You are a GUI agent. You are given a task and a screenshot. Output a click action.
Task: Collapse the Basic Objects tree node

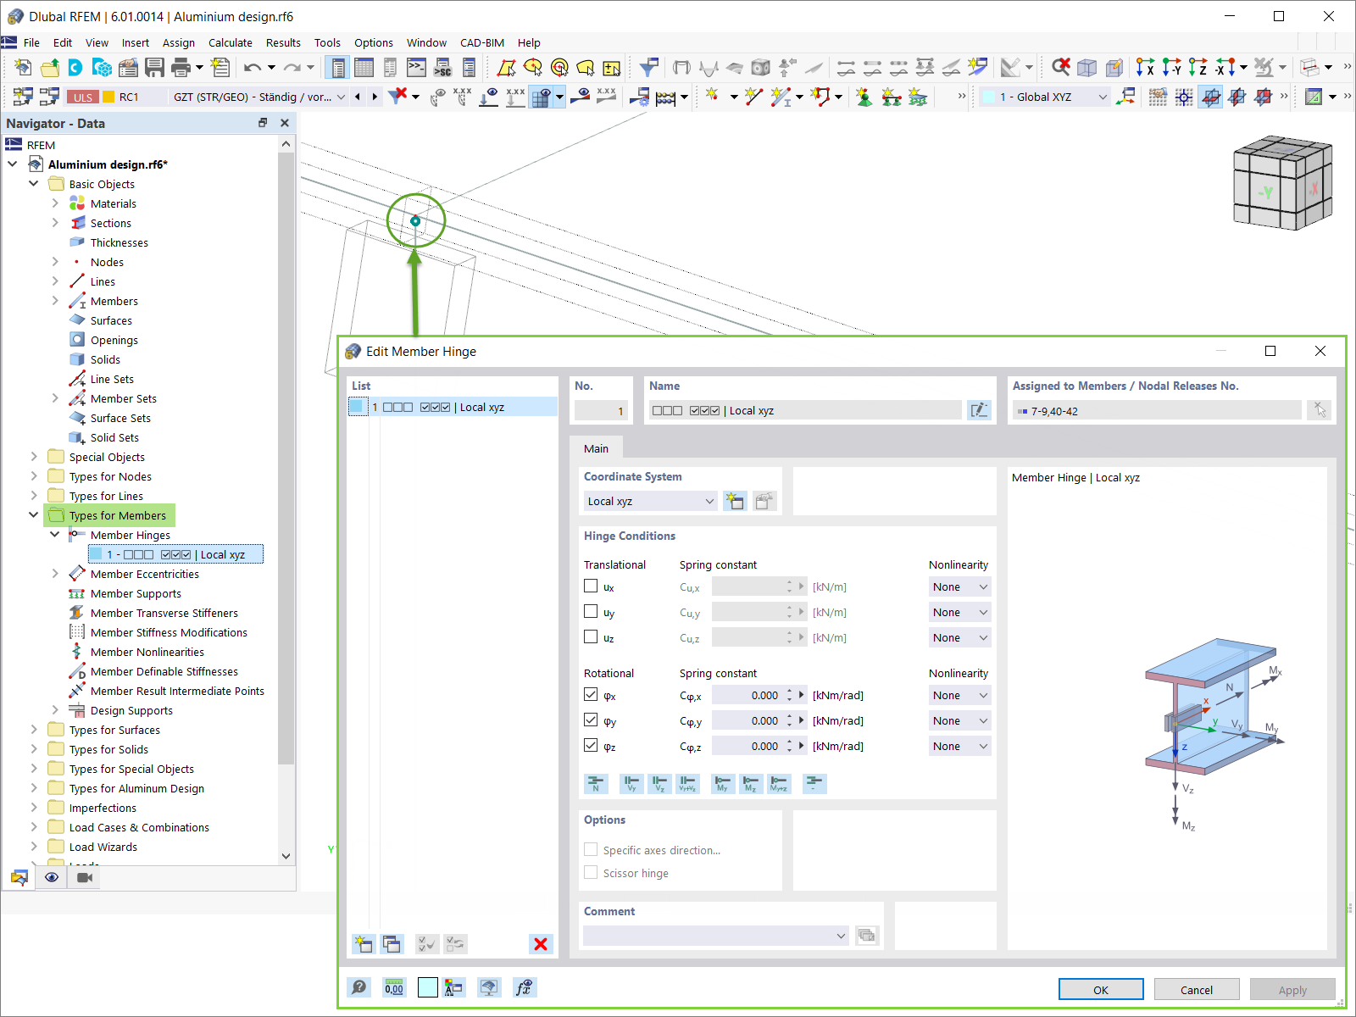pos(34,183)
